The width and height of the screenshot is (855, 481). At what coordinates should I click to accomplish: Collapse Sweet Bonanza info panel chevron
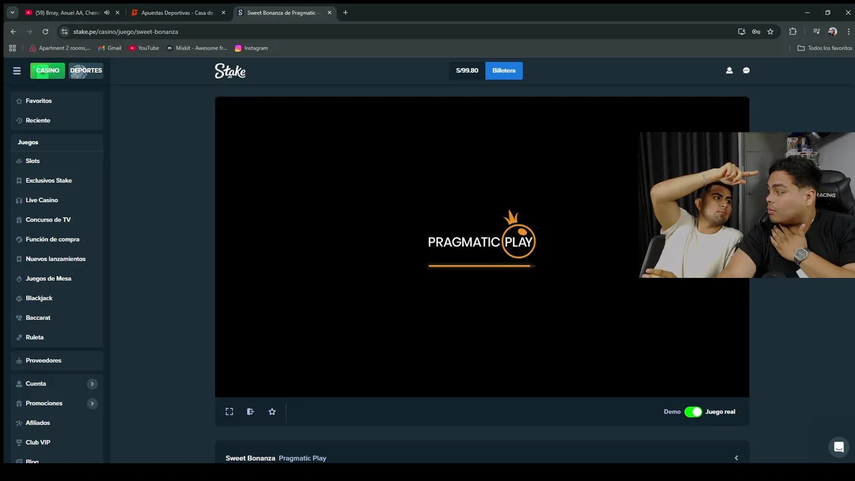coord(736,458)
